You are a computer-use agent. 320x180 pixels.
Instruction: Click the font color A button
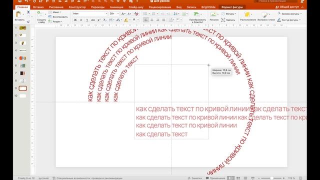coord(134,20)
